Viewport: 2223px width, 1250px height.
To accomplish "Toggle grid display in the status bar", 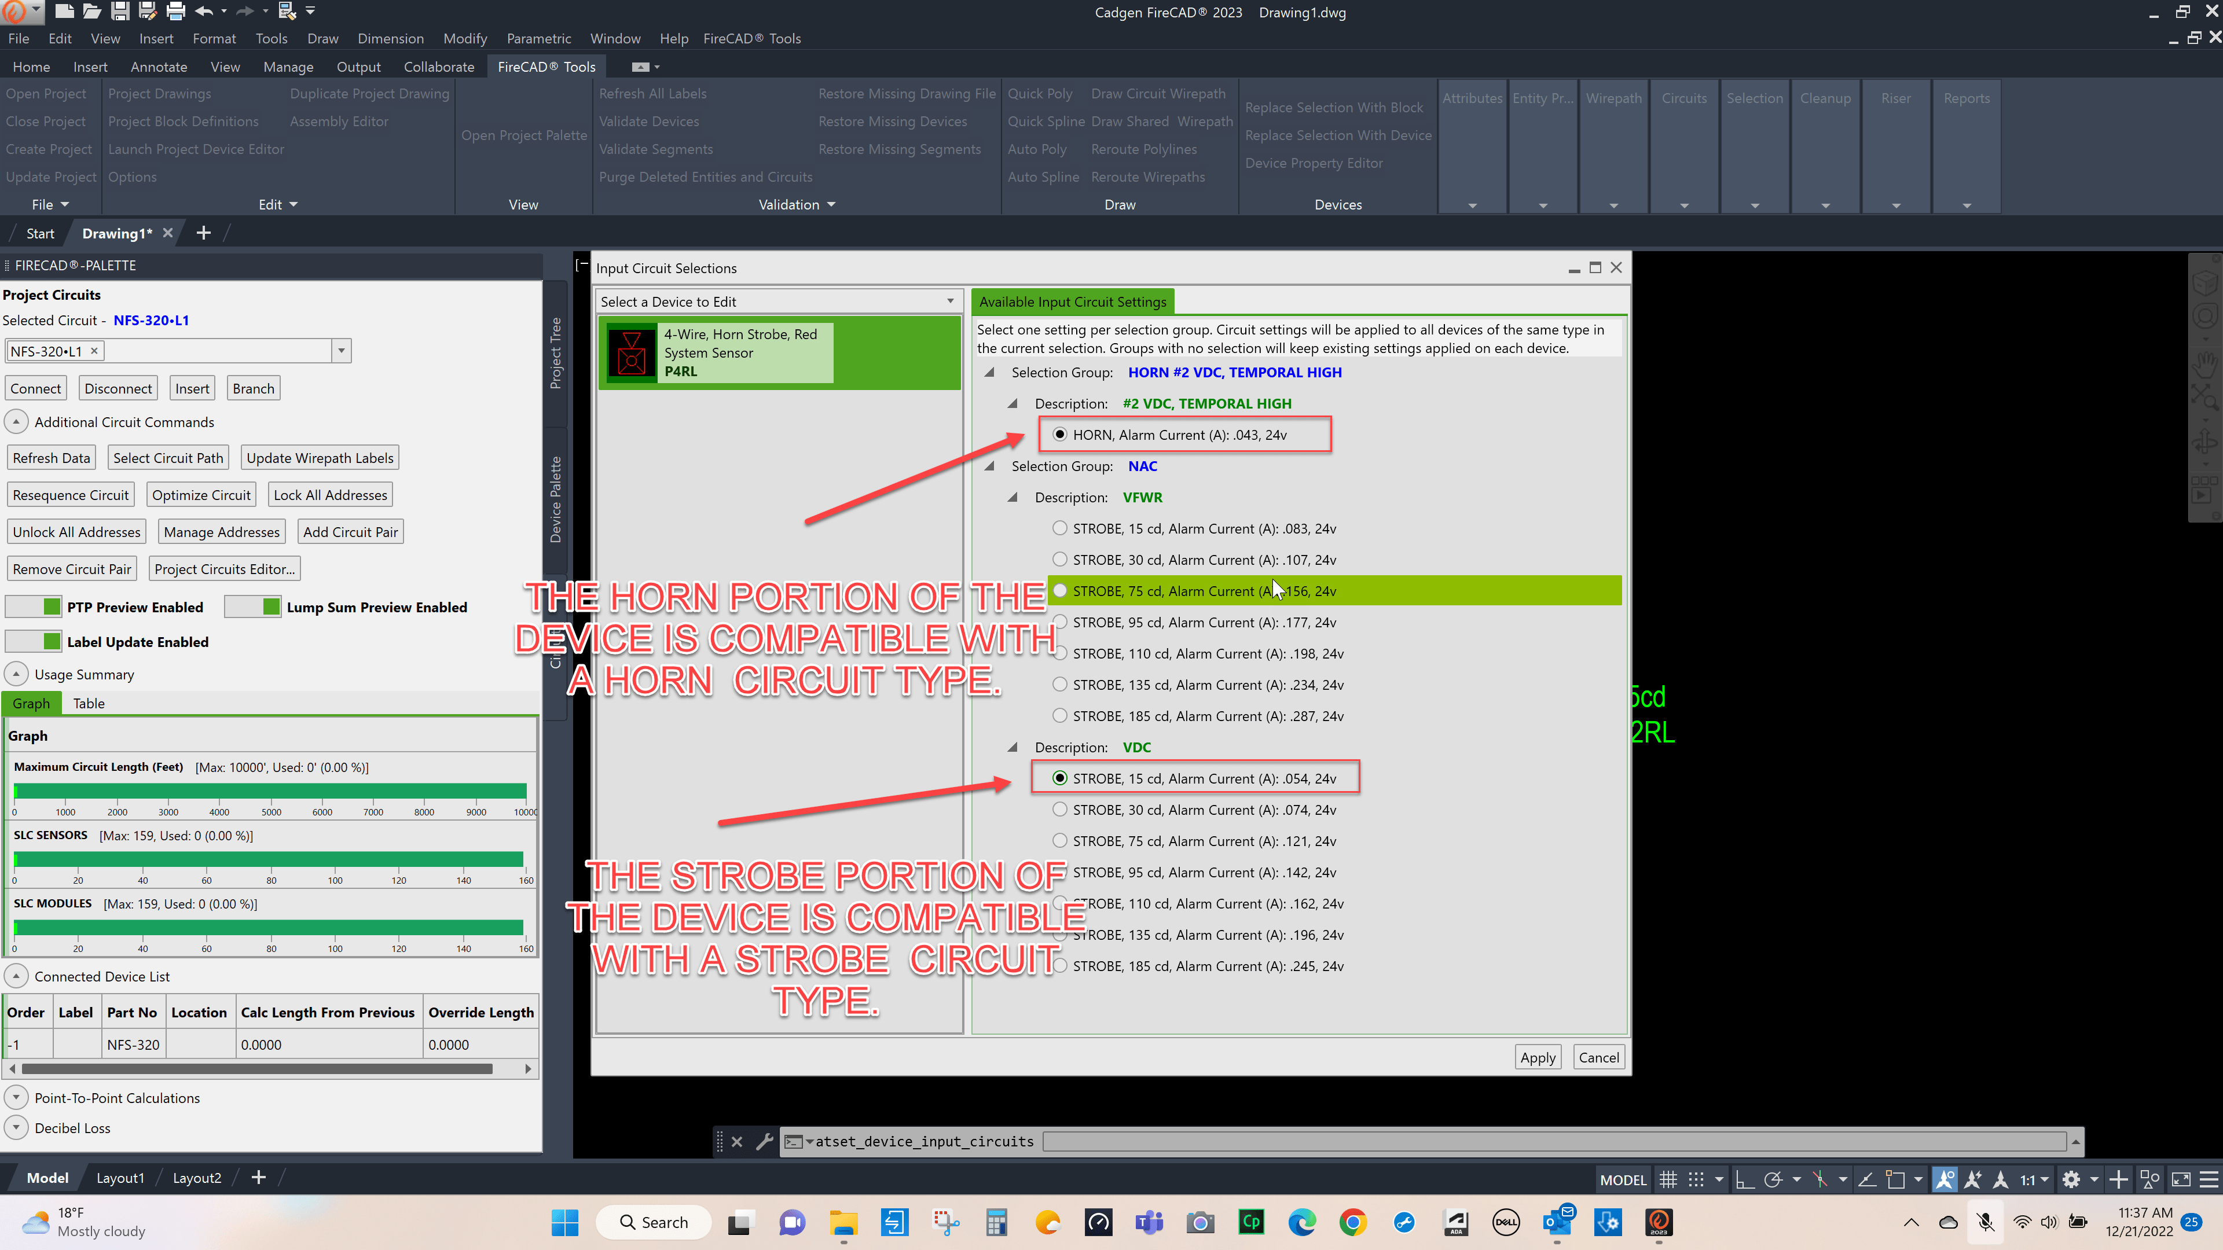I will pos(1667,1178).
